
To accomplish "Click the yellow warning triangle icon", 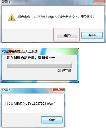I will (12, 17).
